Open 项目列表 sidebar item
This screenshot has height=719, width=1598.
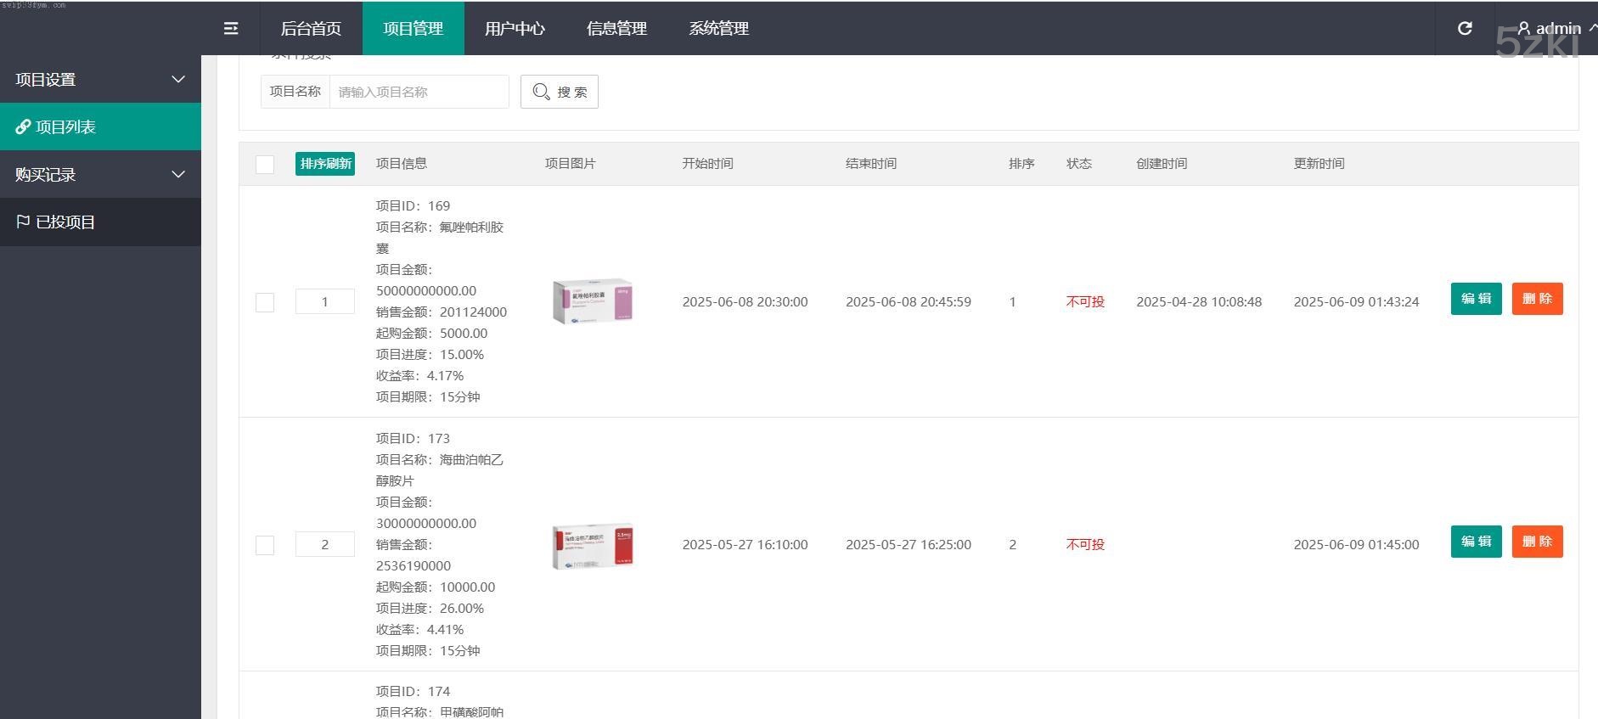coord(100,126)
